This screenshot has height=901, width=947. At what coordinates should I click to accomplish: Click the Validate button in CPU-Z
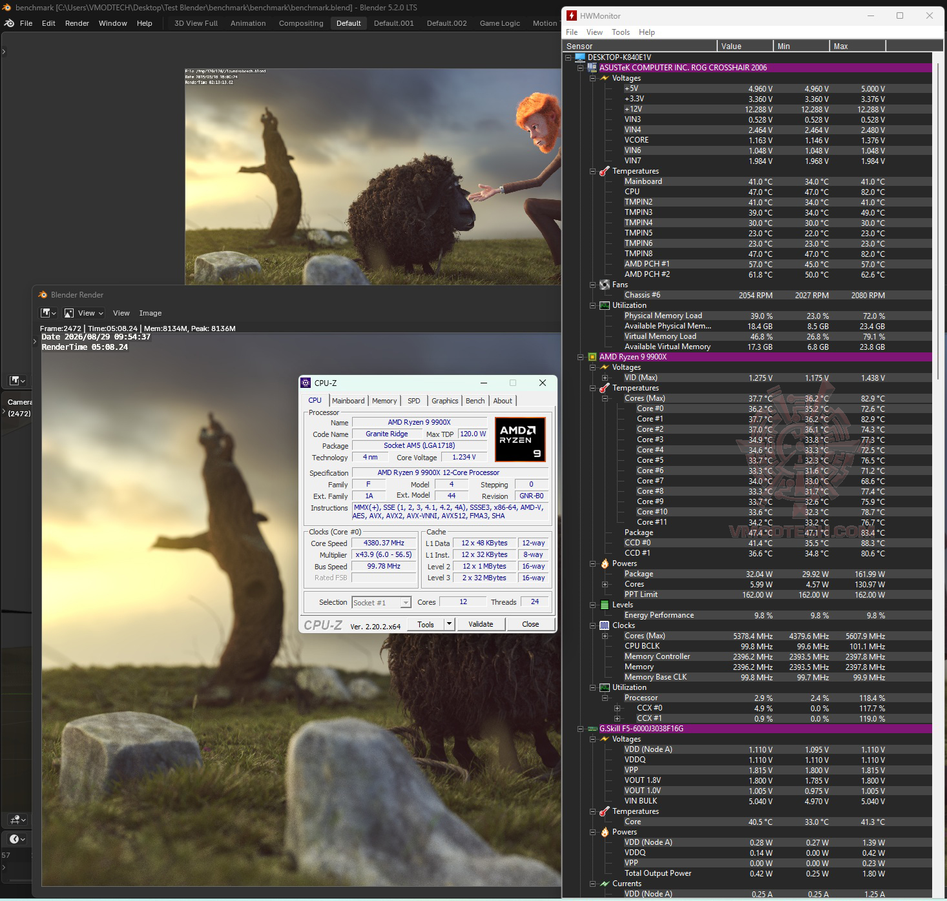point(481,624)
